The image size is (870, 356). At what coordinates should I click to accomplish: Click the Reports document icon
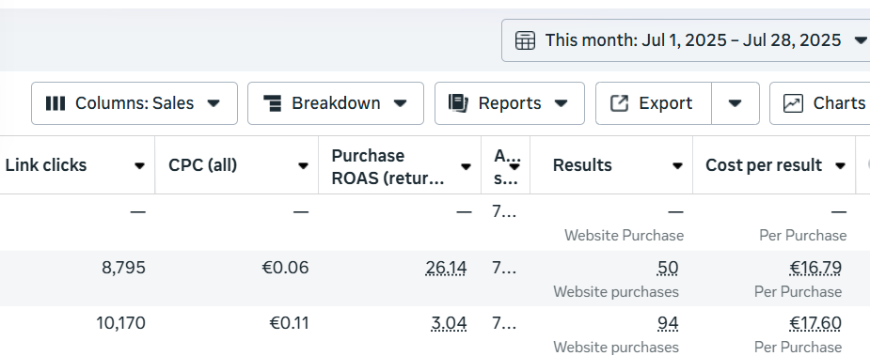[x=458, y=103]
